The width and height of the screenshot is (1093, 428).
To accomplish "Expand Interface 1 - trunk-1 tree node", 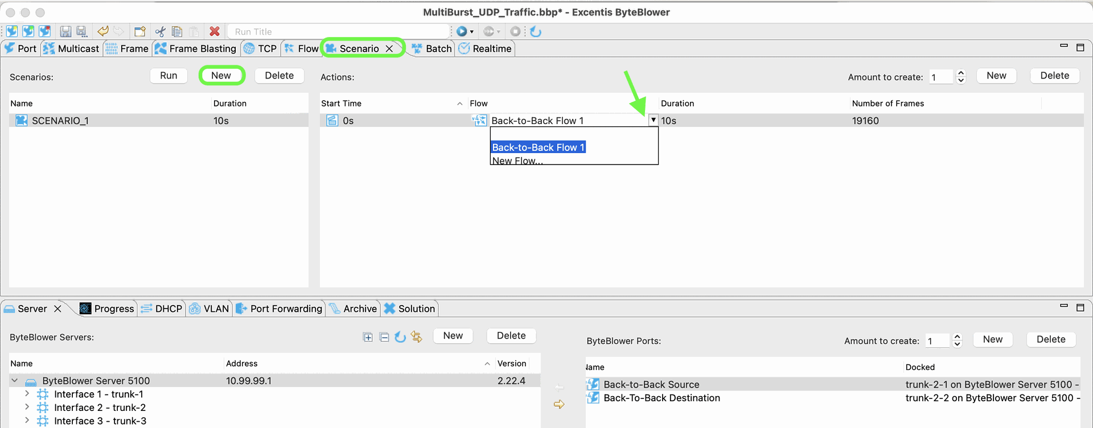I will [27, 394].
